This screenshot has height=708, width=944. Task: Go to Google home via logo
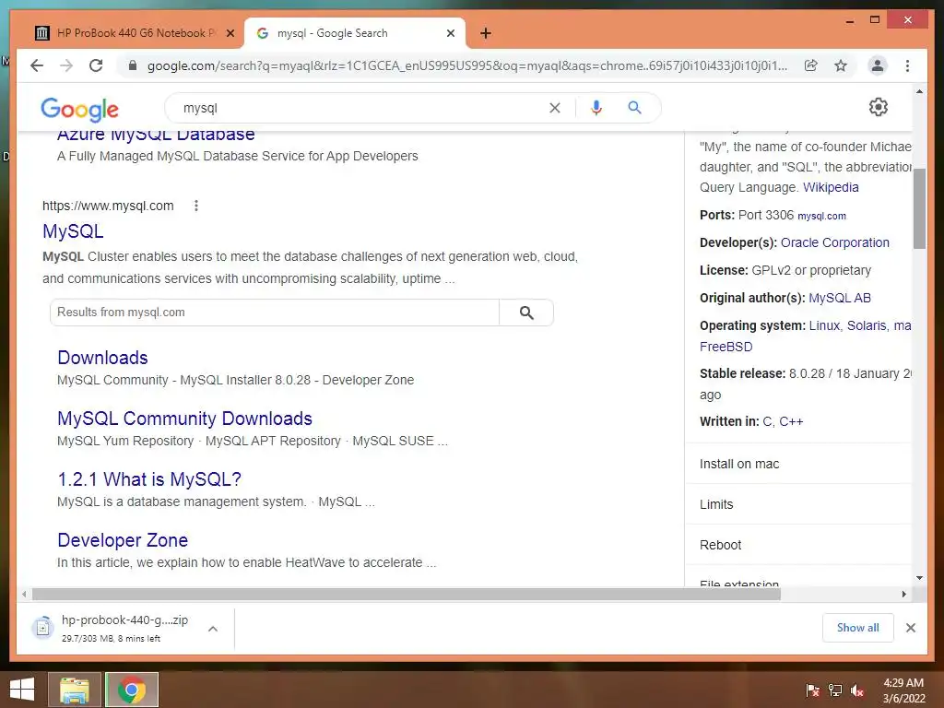point(79,109)
